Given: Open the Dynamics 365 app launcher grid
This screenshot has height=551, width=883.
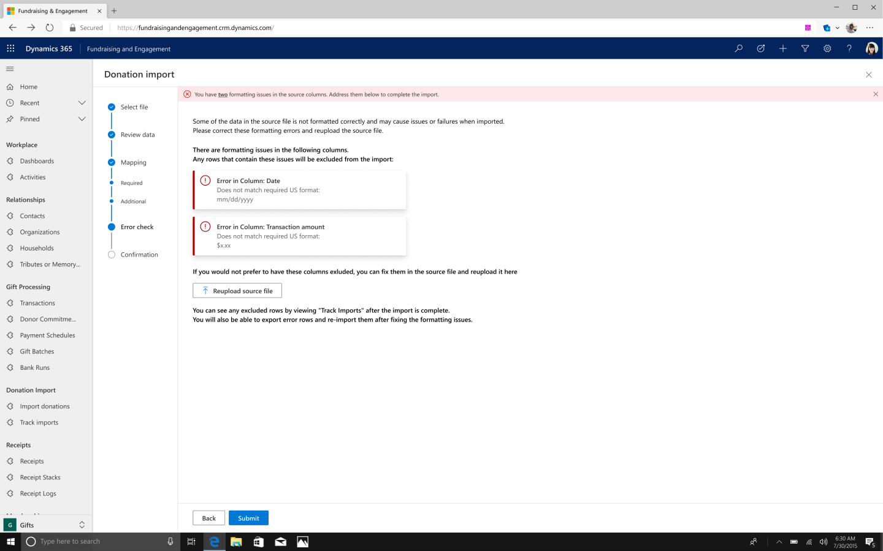Looking at the screenshot, I should (10, 48).
